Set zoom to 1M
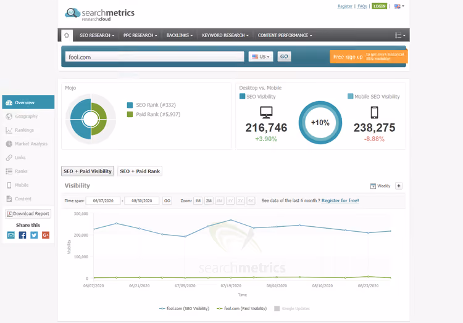The image size is (463, 323). (x=198, y=201)
